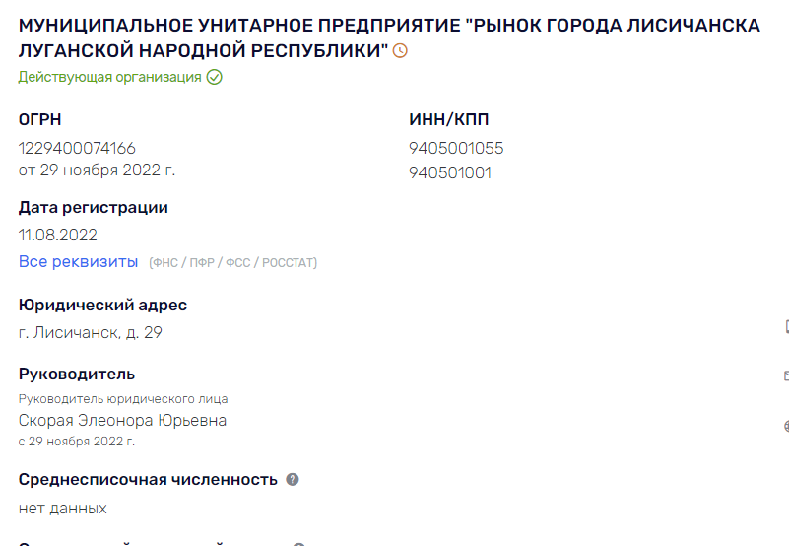789x546 pixels.
Task: Click the topmost icon on the right edge
Action: pyautogui.click(x=786, y=325)
